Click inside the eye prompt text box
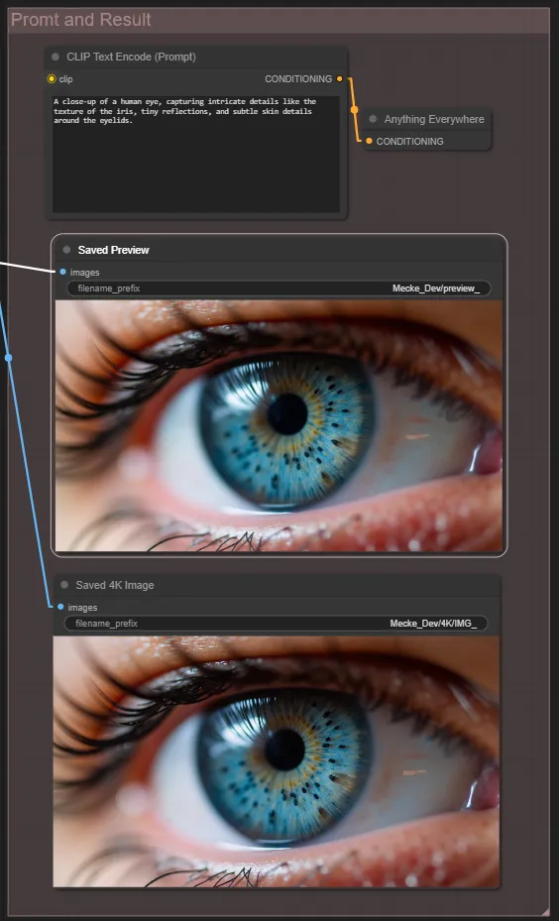 (x=196, y=154)
